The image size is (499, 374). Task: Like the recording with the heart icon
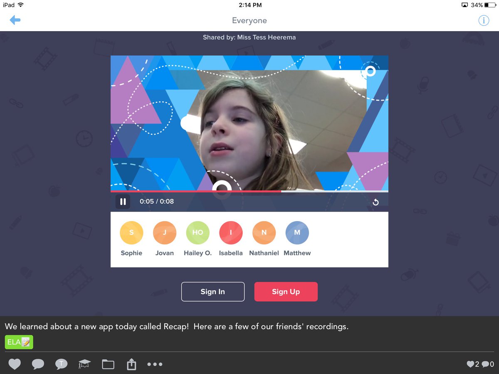pyautogui.click(x=15, y=364)
